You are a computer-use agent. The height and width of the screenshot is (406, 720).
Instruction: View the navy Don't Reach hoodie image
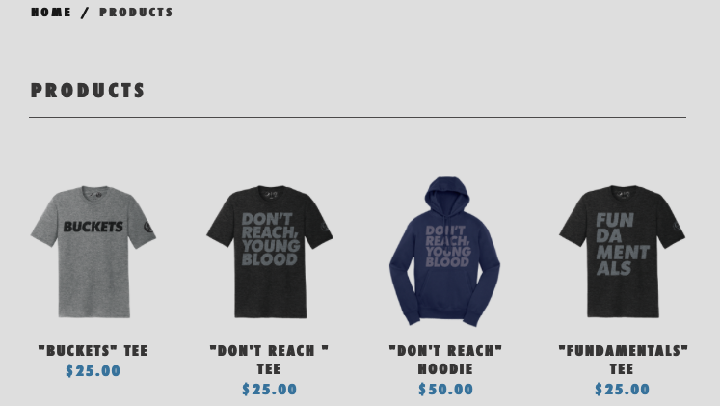(445, 252)
